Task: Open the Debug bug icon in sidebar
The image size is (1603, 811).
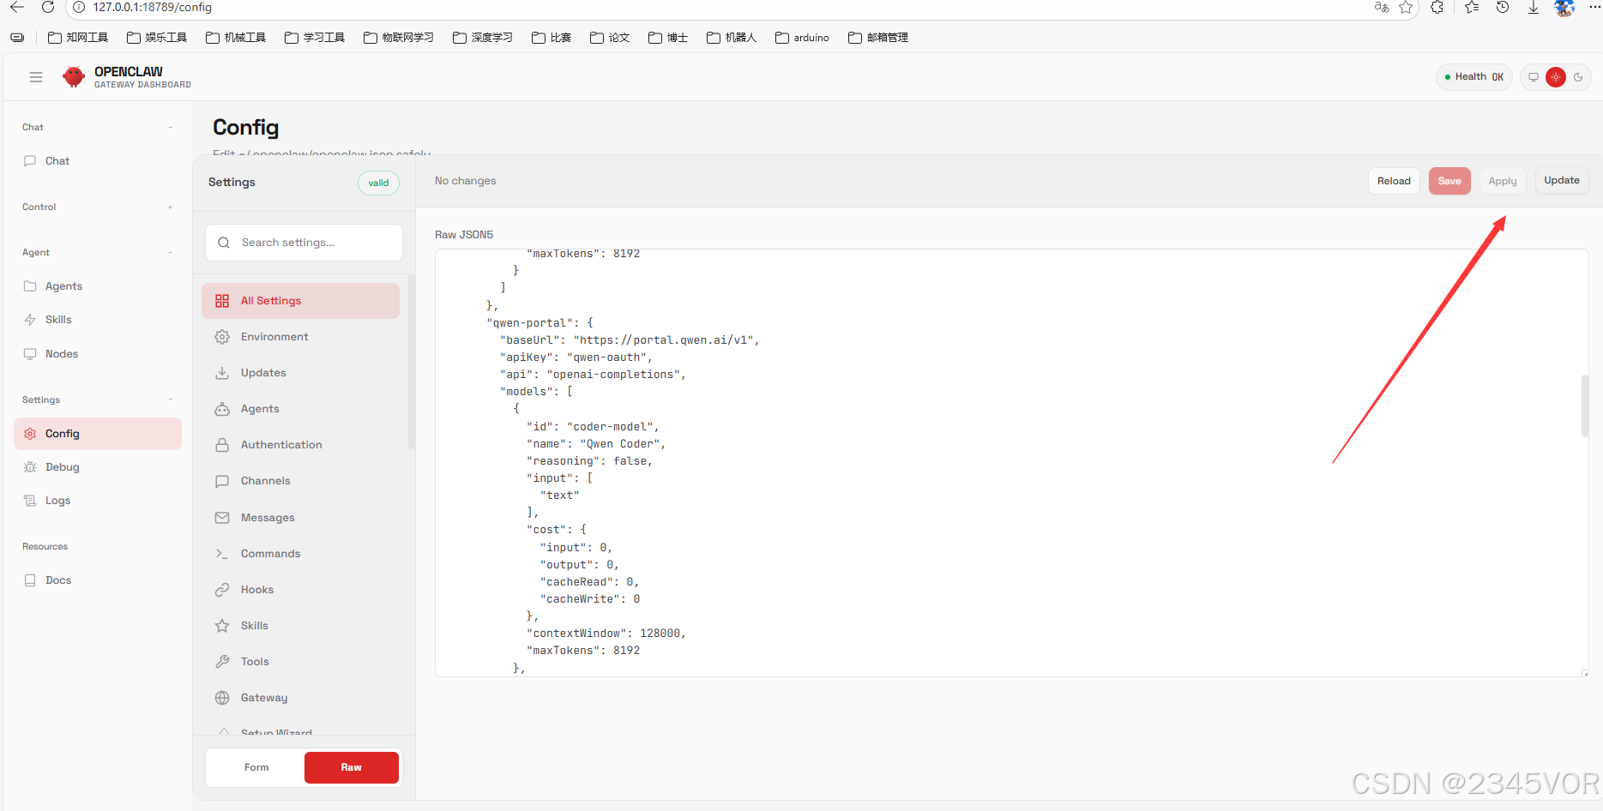Action: coord(30,467)
